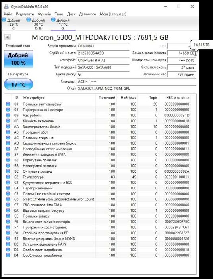
Task: Click the Добрий 100 % health status button
Action: 18,59
